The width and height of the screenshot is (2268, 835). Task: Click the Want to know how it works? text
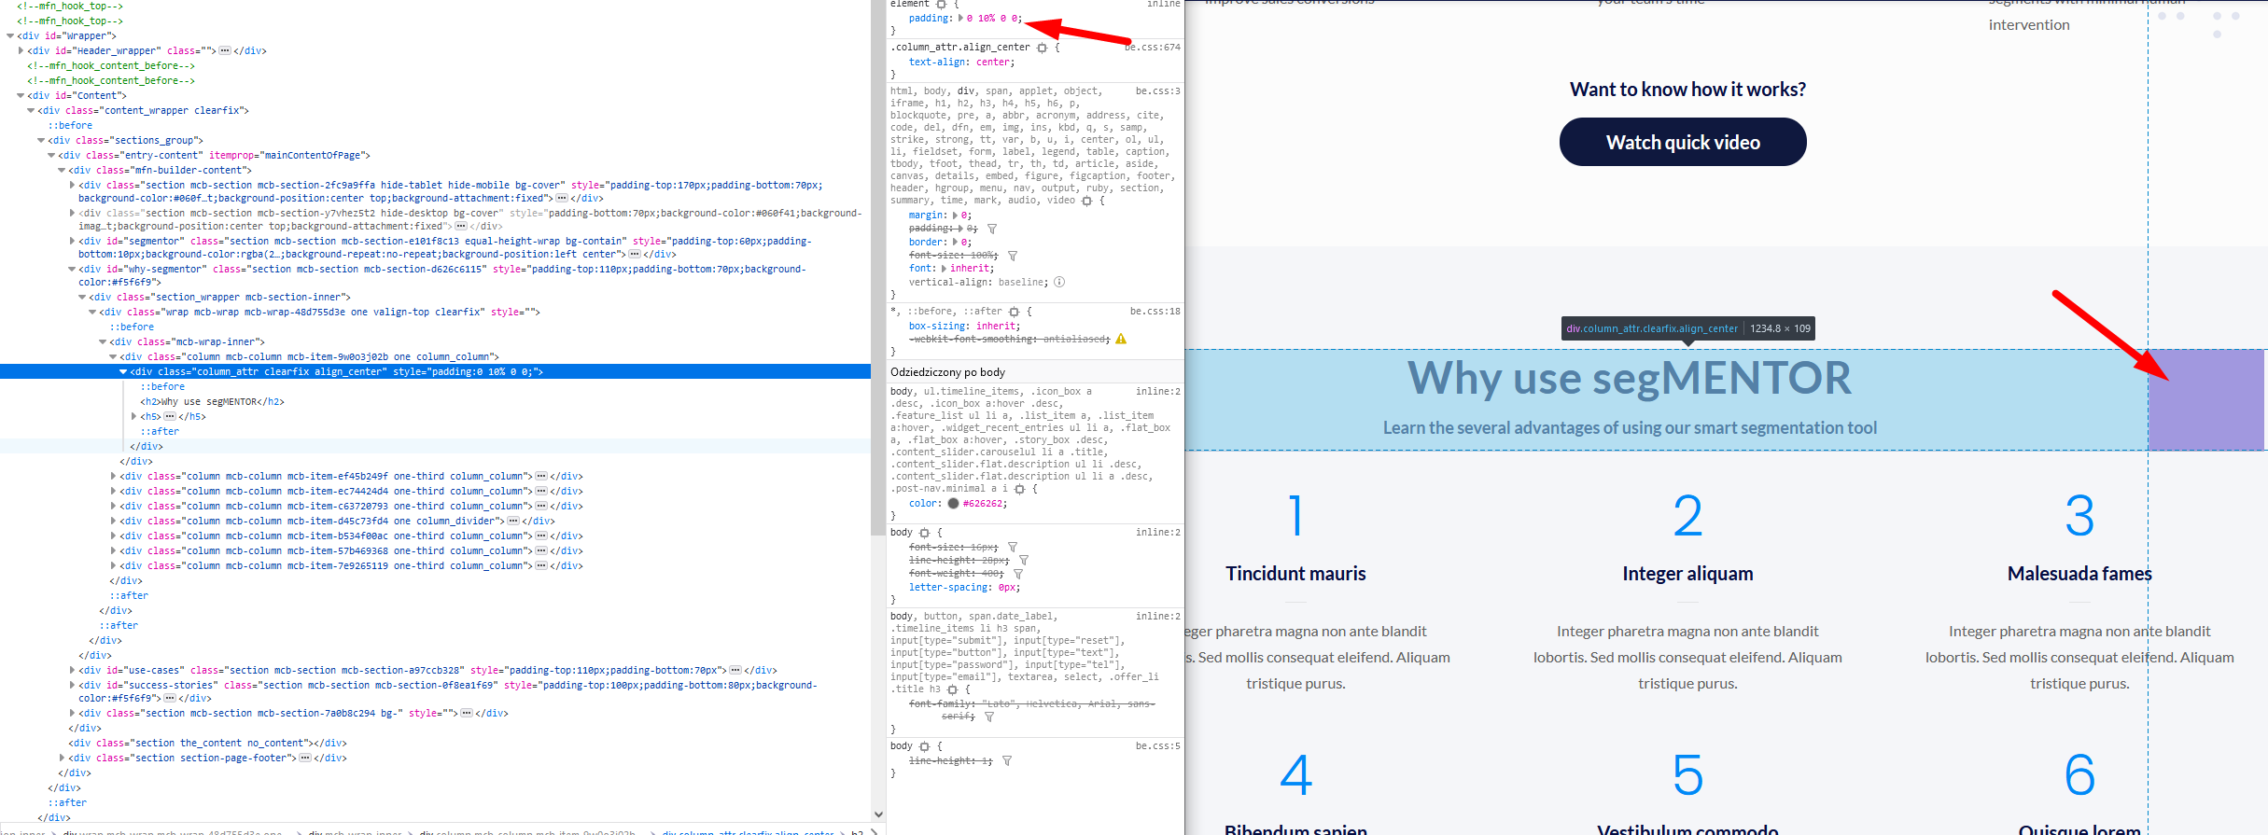[1687, 90]
